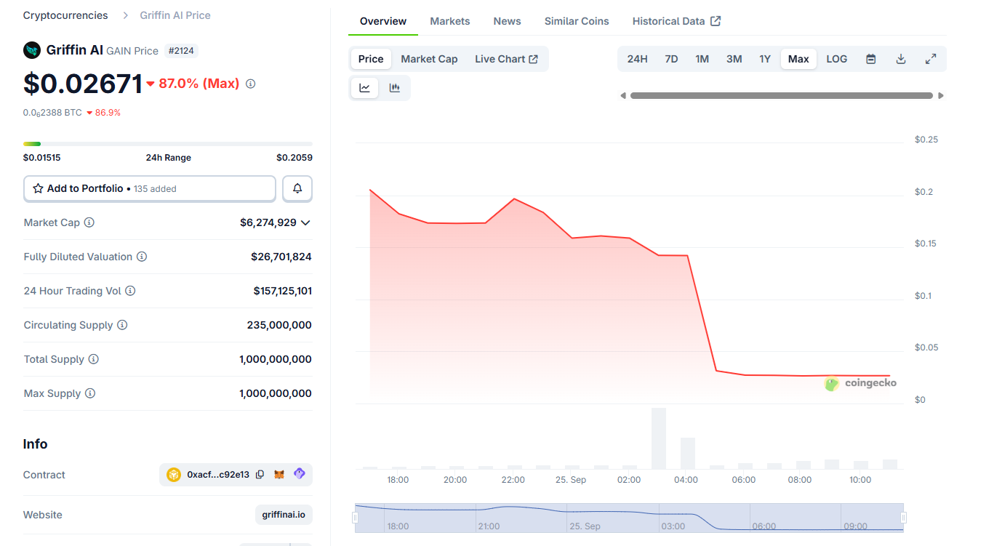Image resolution: width=1002 pixels, height=546 pixels.
Task: Click right arrow of chart scrollbar
Action: 941,95
